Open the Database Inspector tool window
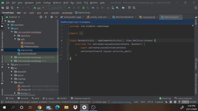This screenshot has width=198, height=111. (x=80, y=98)
